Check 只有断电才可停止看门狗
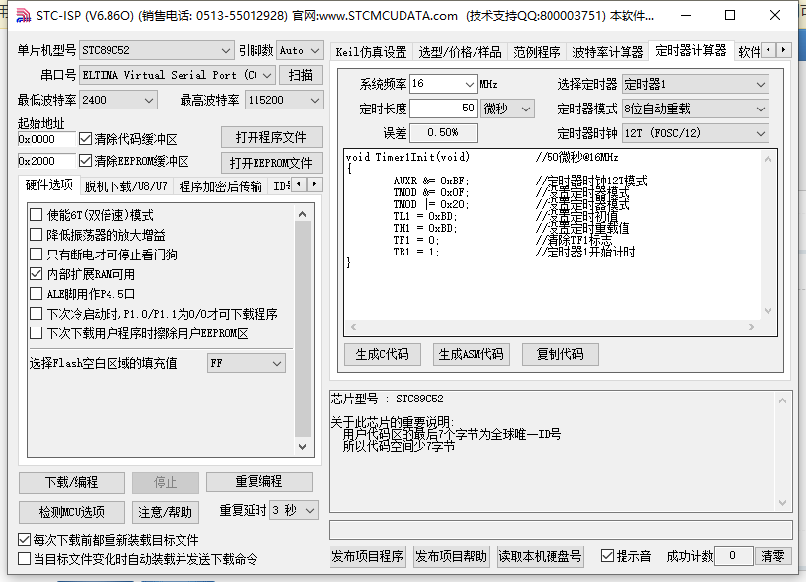806x582 pixels. pos(36,255)
